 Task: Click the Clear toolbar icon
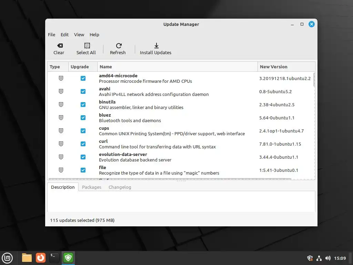tap(60, 46)
